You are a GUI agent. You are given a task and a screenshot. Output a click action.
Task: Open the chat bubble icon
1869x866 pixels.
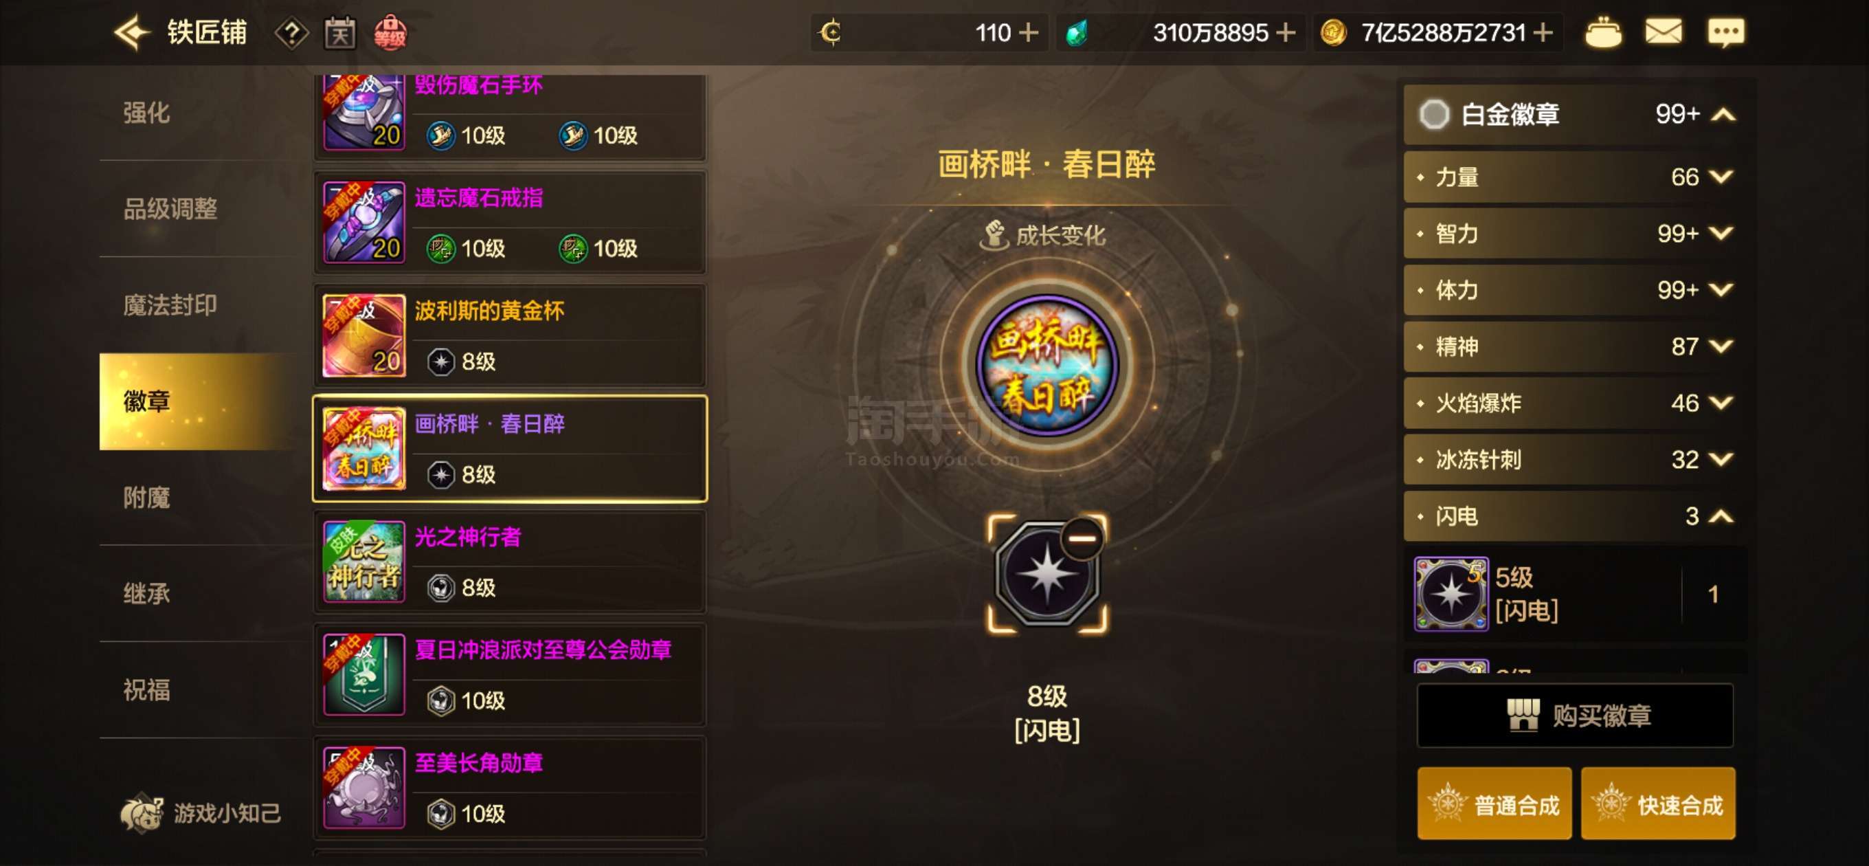[1725, 33]
